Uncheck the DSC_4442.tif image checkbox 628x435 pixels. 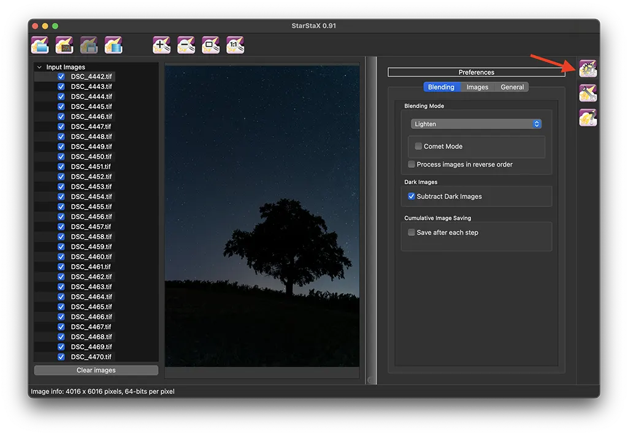(61, 77)
